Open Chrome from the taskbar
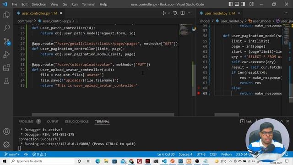 tap(131, 161)
